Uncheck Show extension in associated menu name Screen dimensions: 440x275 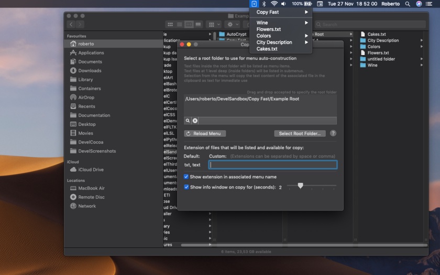186,177
